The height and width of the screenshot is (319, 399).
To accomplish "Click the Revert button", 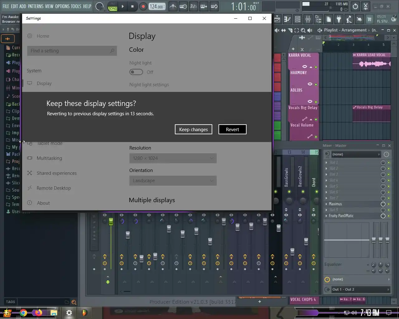I will pyautogui.click(x=232, y=129).
